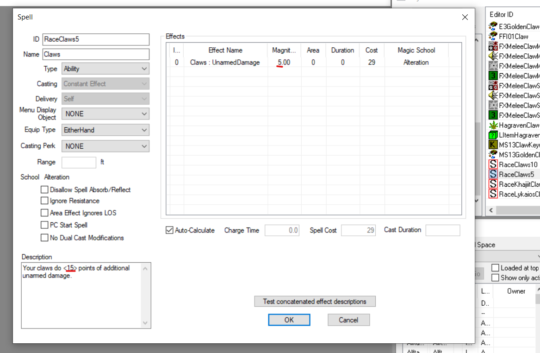The width and height of the screenshot is (540, 353).
Task: Enable Disallow Spell Absorb/Reflect
Action: point(44,189)
